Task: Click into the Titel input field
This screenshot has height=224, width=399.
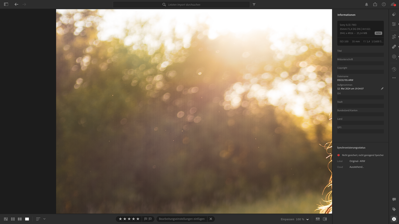Action: [x=360, y=55]
